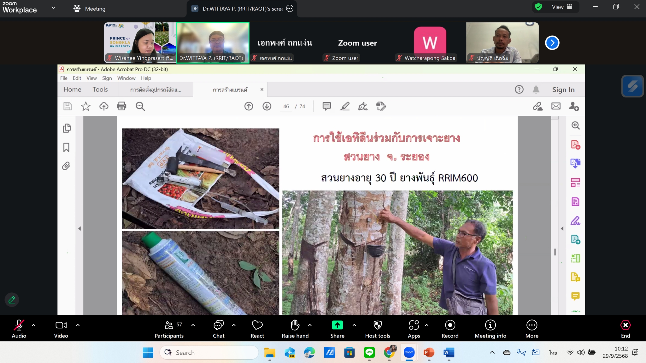
Task: Start meeting recording with Record
Action: click(x=450, y=325)
